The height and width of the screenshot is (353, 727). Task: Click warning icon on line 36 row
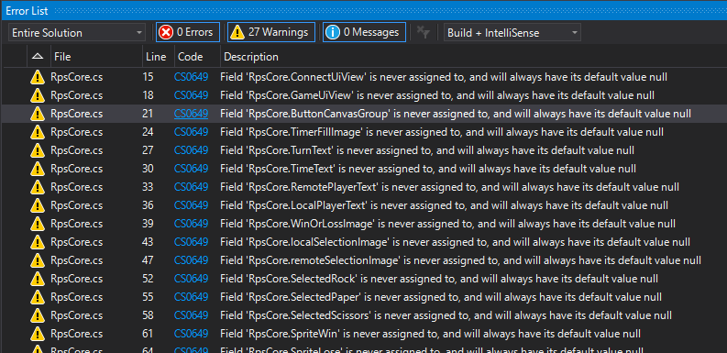point(38,205)
